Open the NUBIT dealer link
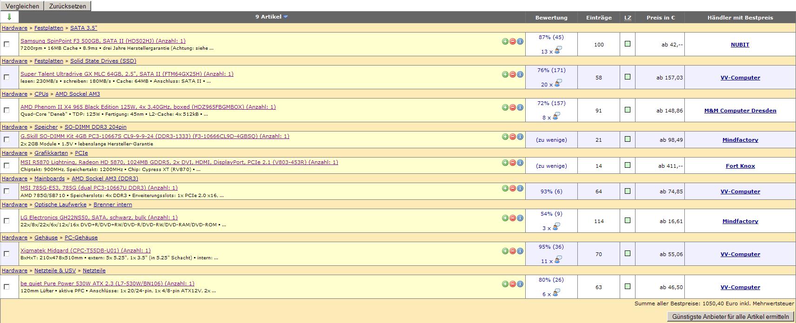 (x=740, y=45)
